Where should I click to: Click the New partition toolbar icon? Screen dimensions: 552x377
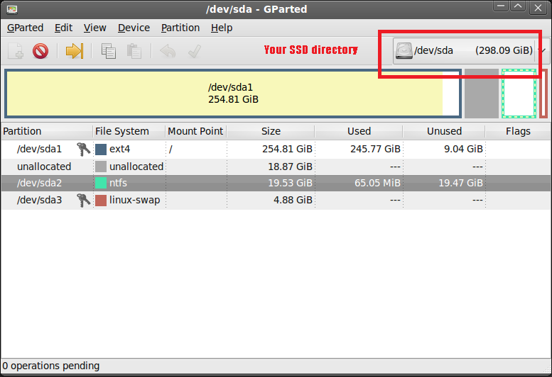[x=16, y=51]
